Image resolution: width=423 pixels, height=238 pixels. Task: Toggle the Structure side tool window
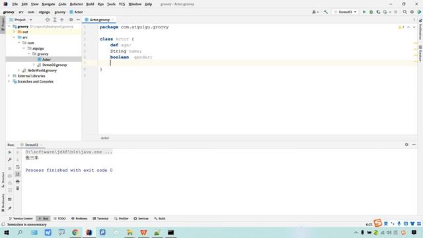pyautogui.click(x=3, y=180)
